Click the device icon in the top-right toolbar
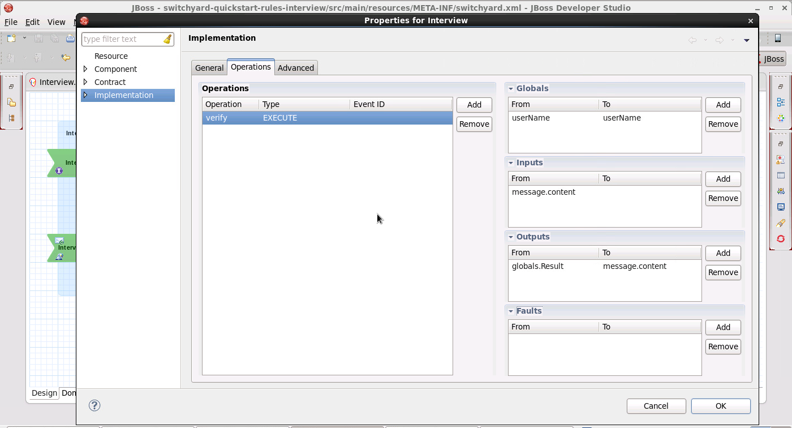The height and width of the screenshot is (428, 792). (778, 38)
